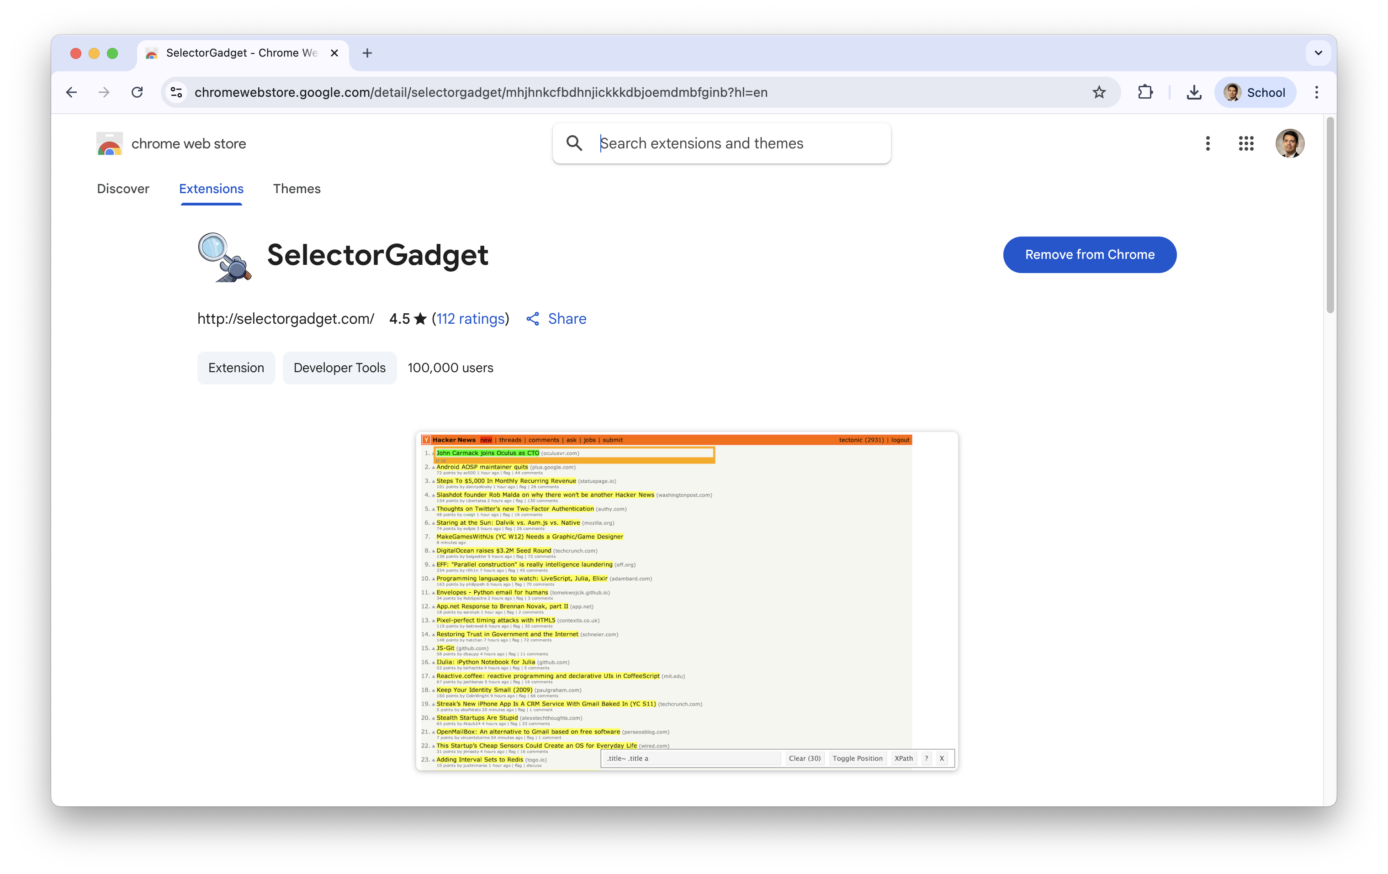The image size is (1388, 874).
Task: Open the School profile menu
Action: tap(1255, 92)
